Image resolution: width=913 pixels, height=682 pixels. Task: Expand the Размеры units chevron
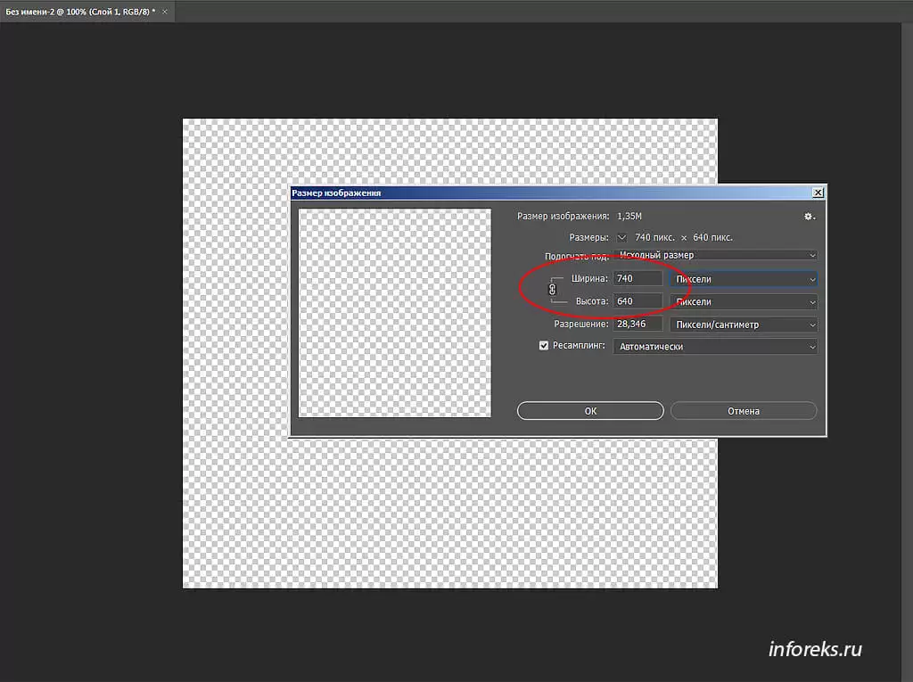coord(622,237)
